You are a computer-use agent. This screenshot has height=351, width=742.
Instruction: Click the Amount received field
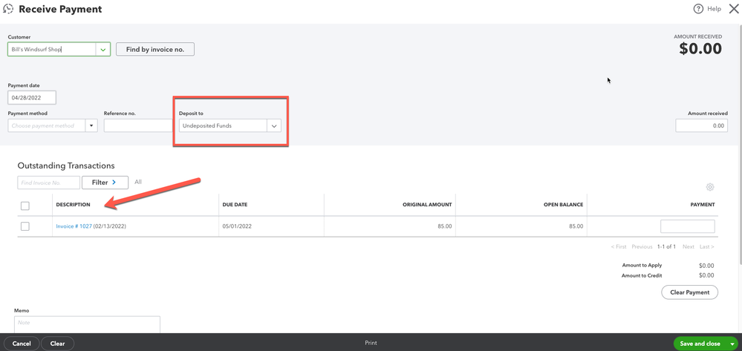701,126
